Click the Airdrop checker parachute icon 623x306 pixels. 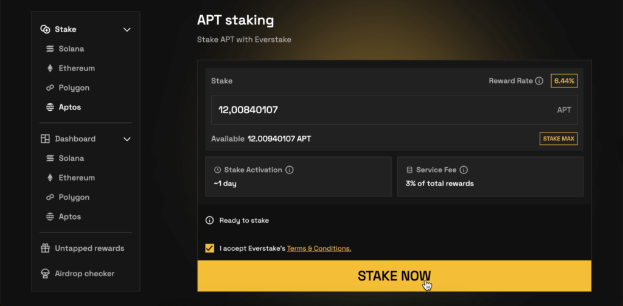(x=45, y=274)
